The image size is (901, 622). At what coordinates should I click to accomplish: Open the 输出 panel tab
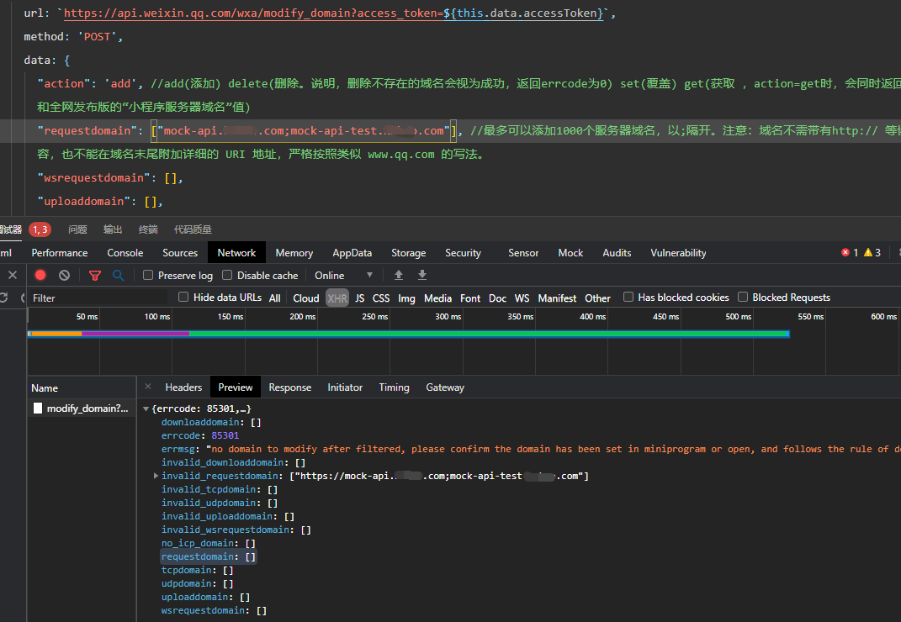click(113, 229)
